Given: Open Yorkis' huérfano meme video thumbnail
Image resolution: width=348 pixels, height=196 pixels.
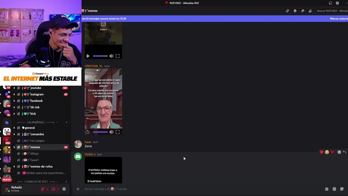Looking at the screenshot, I should tap(103, 170).
